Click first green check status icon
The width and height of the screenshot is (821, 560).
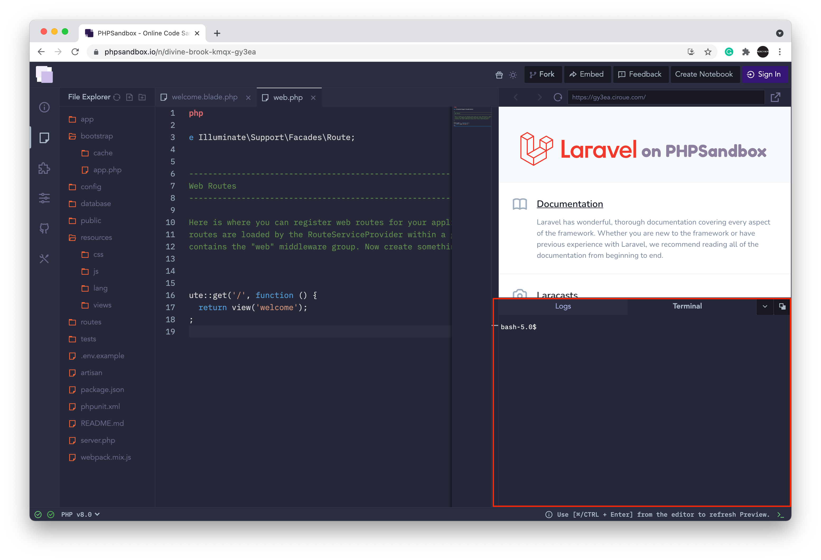[38, 514]
